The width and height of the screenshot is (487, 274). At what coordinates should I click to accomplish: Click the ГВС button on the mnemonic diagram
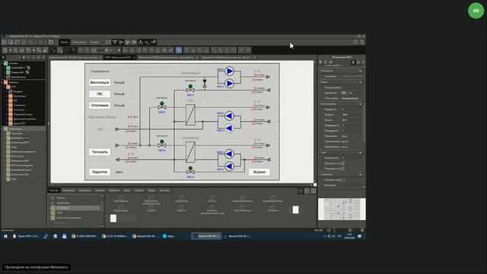click(100, 94)
